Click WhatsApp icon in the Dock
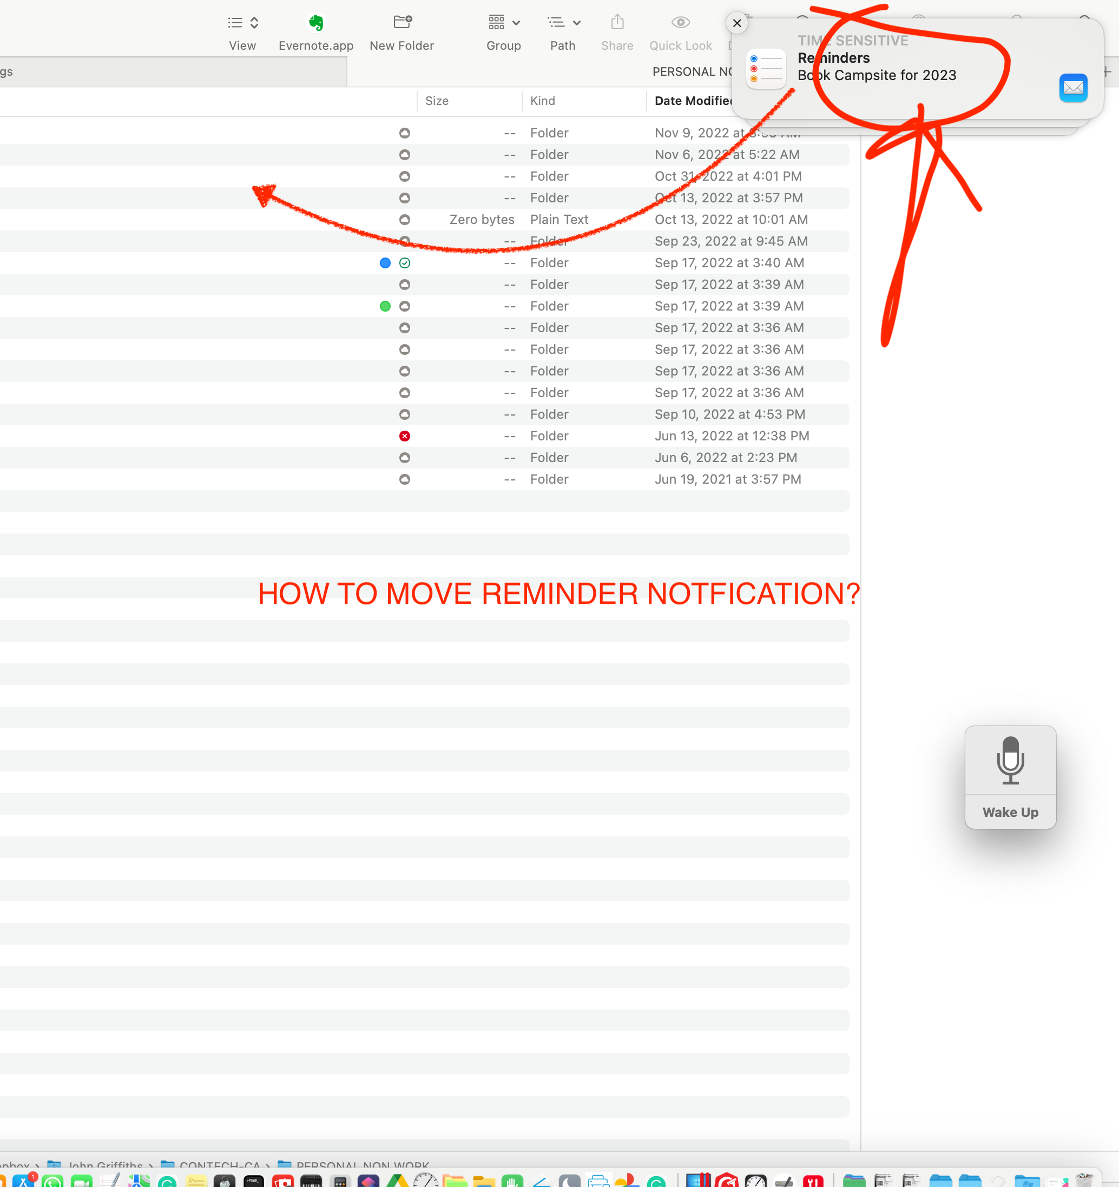The width and height of the screenshot is (1119, 1187). 52,1181
